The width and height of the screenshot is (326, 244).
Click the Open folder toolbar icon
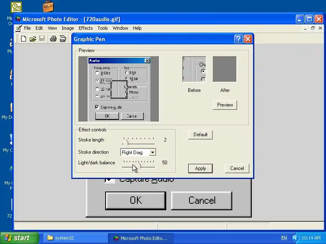coord(33,39)
